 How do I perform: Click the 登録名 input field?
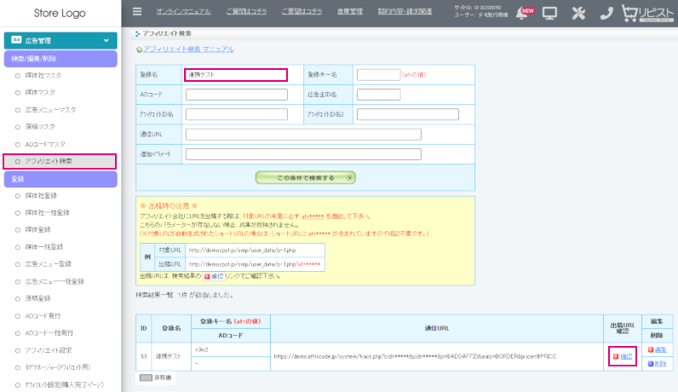(x=236, y=75)
